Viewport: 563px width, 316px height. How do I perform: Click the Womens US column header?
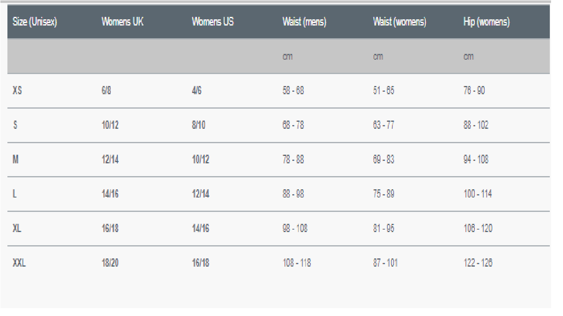(x=213, y=23)
